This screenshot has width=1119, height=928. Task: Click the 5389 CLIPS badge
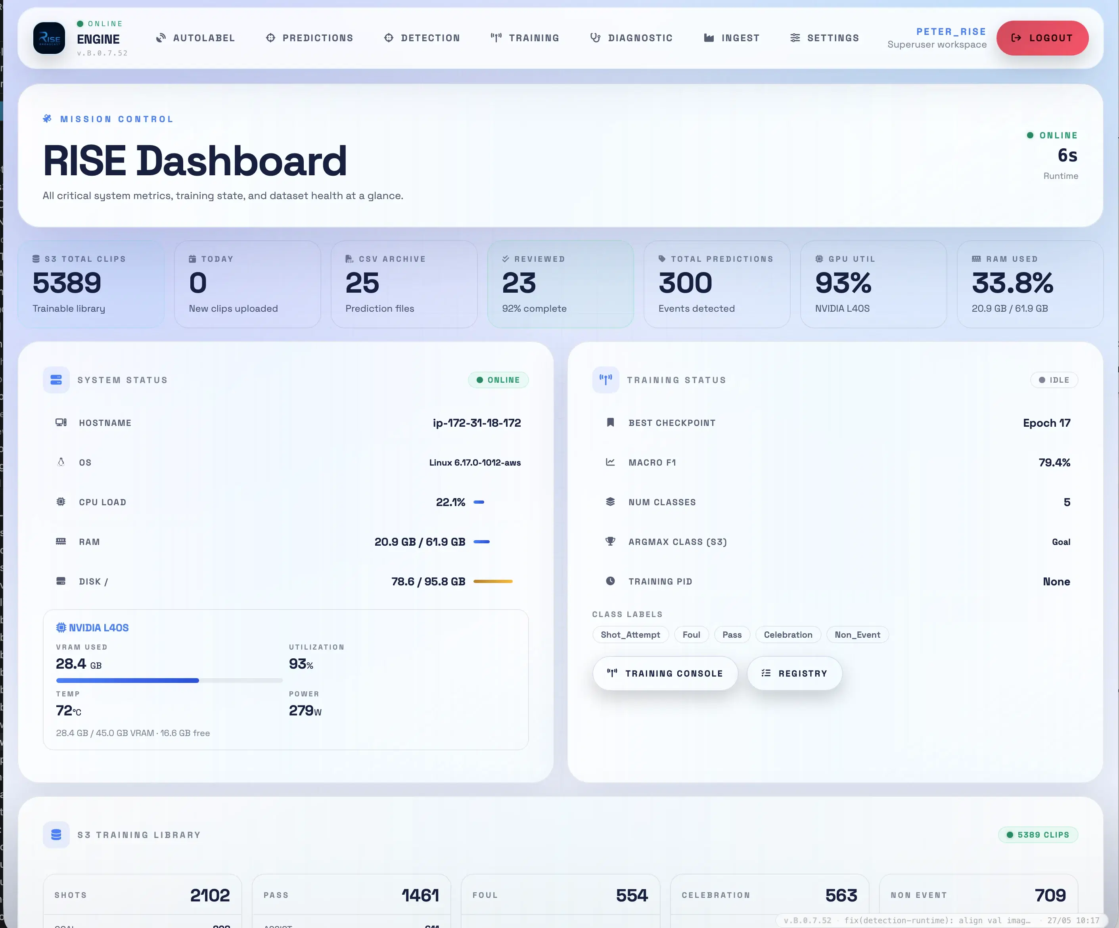(x=1037, y=835)
